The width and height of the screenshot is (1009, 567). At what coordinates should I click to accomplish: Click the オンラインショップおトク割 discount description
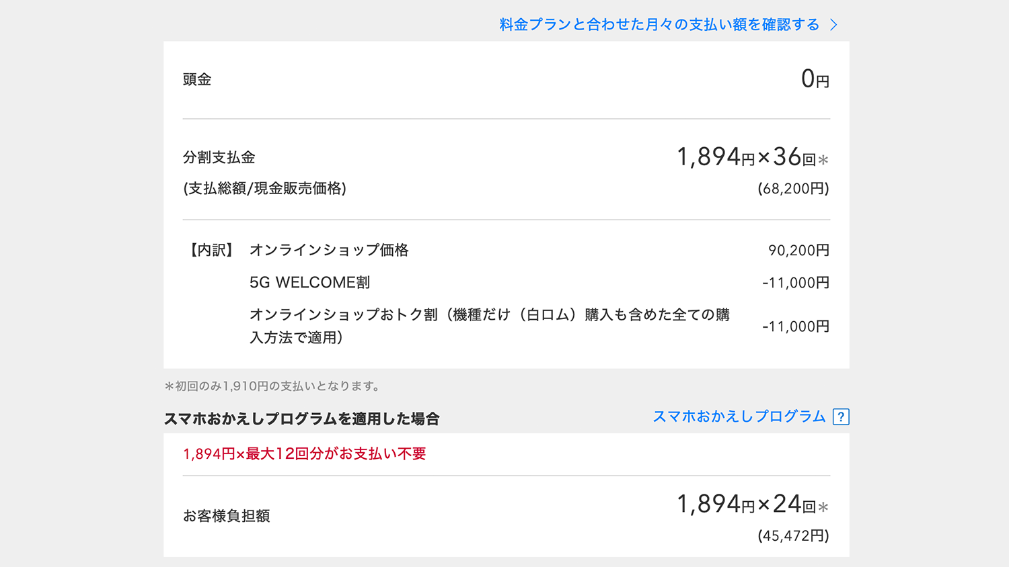[x=489, y=326]
